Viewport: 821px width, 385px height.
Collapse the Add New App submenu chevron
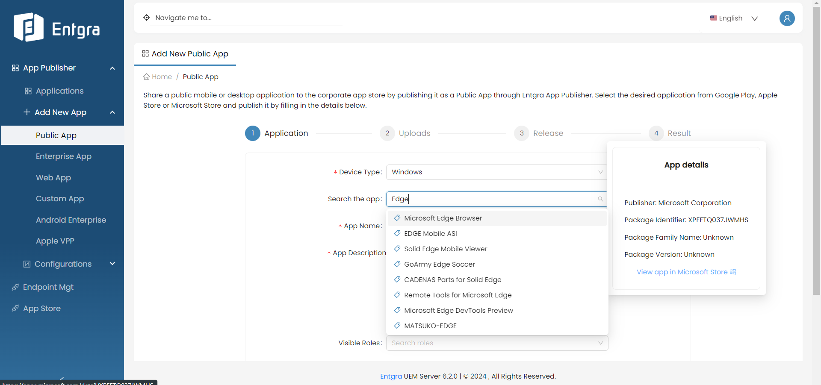(112, 112)
